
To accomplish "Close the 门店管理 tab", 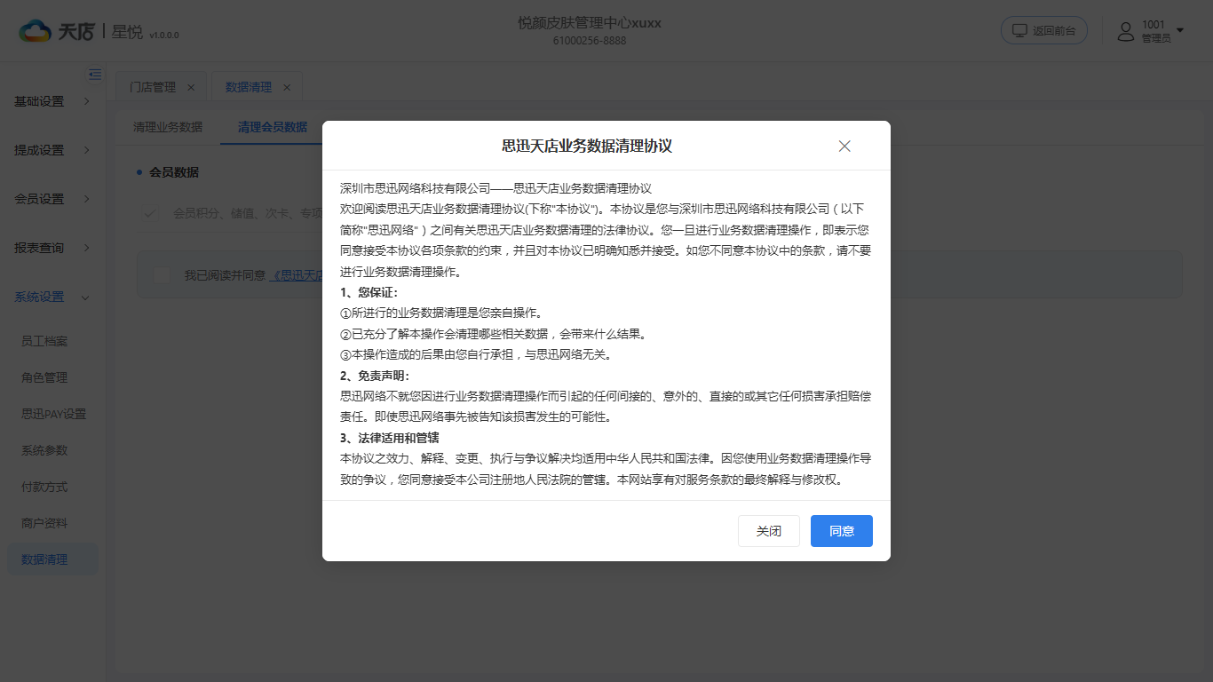I will (191, 87).
